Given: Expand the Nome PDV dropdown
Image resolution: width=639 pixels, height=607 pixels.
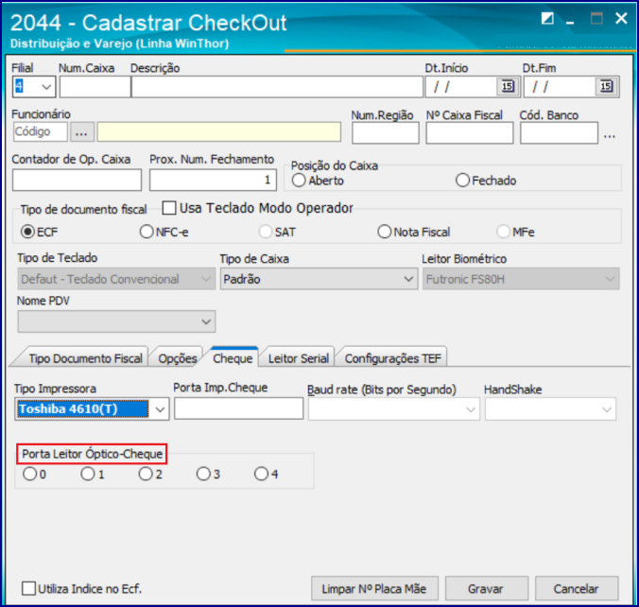Looking at the screenshot, I should pyautogui.click(x=206, y=322).
